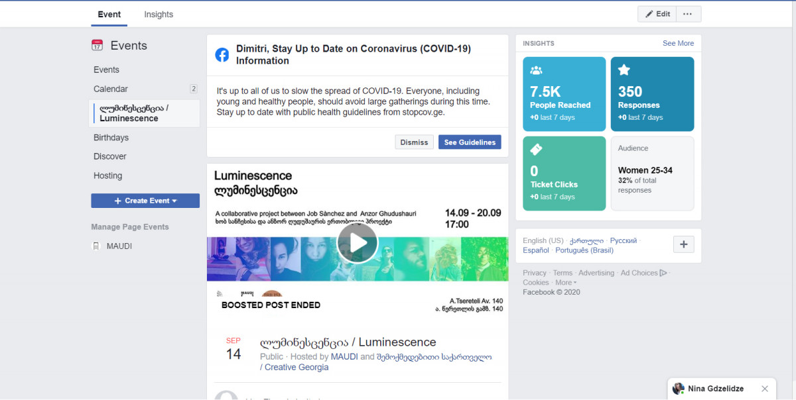Click the MAUDI page icon
The width and height of the screenshot is (796, 400).
(x=96, y=246)
